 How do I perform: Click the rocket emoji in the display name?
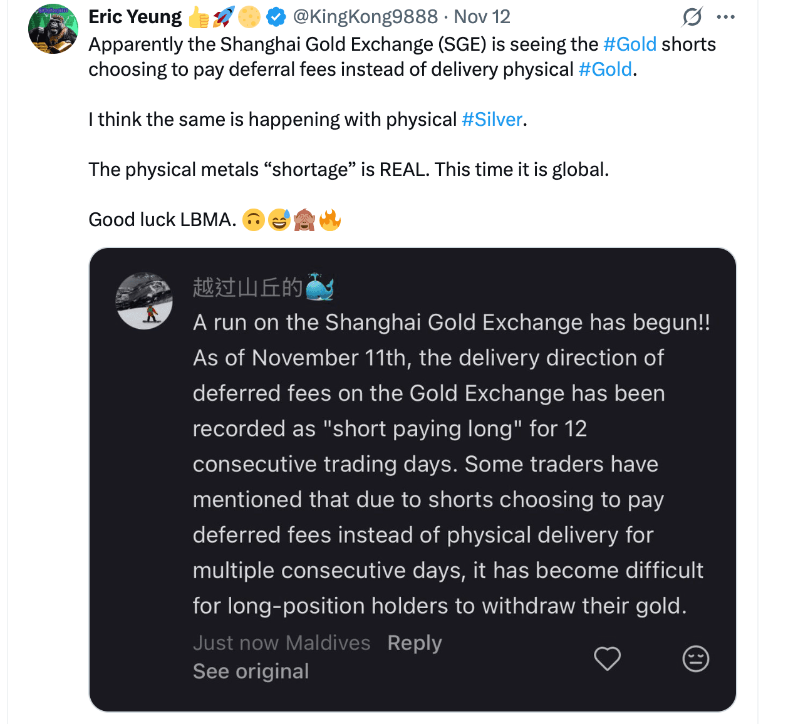[x=224, y=17]
